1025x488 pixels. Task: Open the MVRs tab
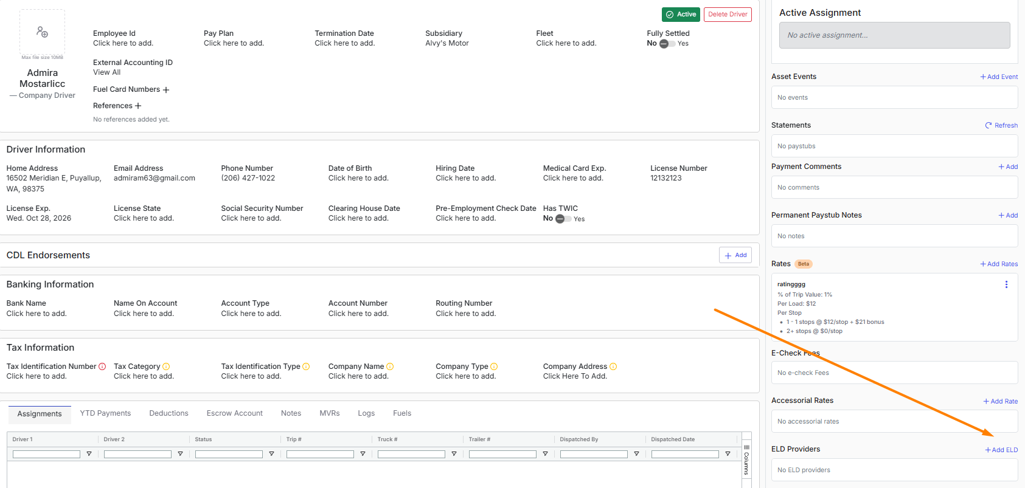(330, 413)
